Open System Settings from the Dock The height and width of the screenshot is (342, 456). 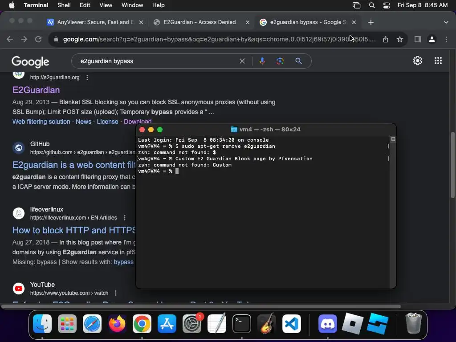(192, 324)
